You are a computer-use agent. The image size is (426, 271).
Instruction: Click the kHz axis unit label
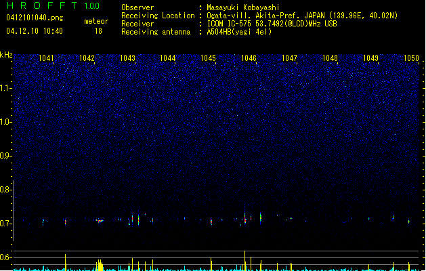point(6,55)
